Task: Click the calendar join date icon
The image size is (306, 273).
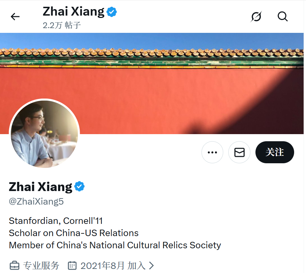Action: click(72, 266)
